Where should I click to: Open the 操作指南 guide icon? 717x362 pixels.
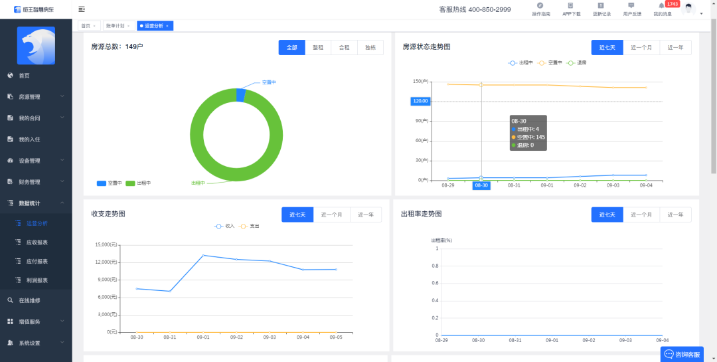(540, 5)
